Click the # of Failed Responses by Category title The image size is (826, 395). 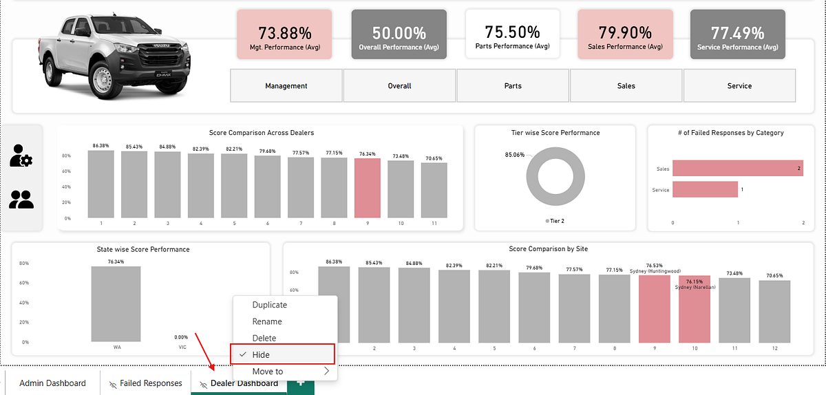[x=730, y=133]
